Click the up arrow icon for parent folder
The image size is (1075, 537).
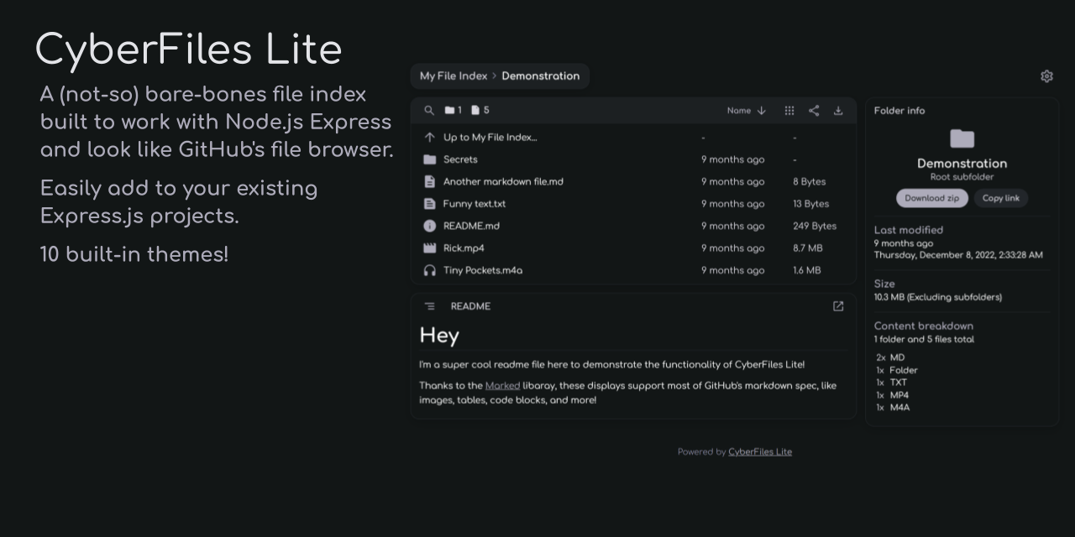pos(430,138)
